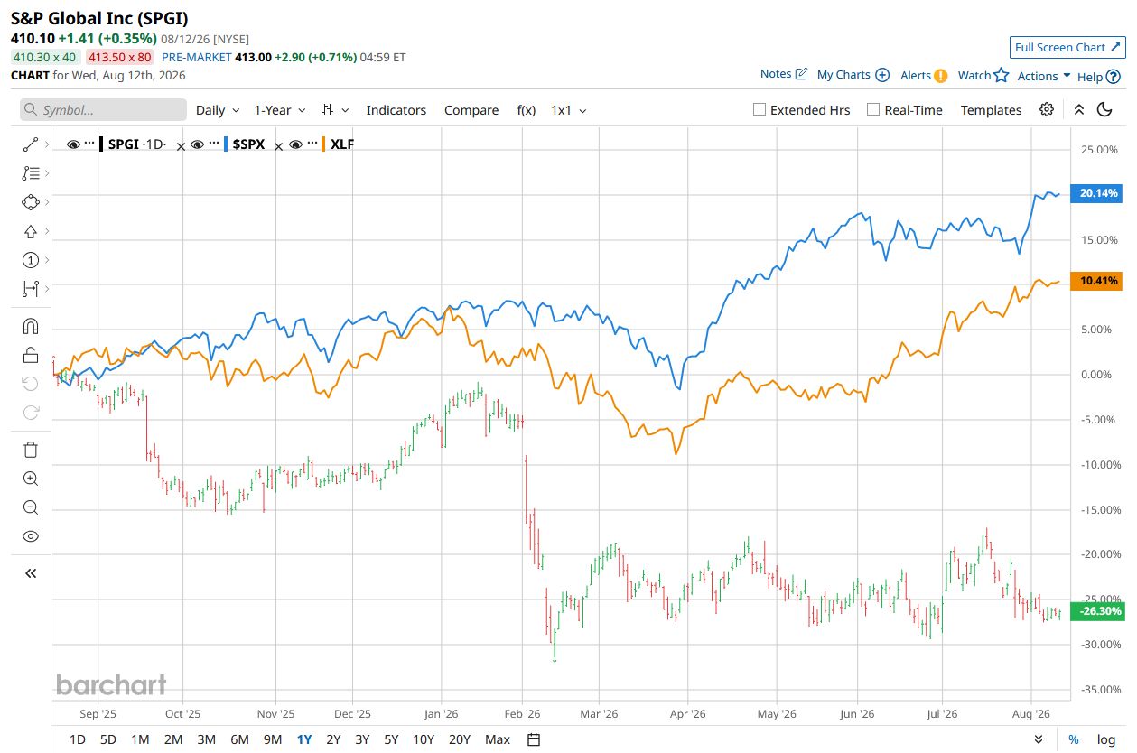Select the line drawing tool
Screen dimensions: 1137x753
(30, 144)
